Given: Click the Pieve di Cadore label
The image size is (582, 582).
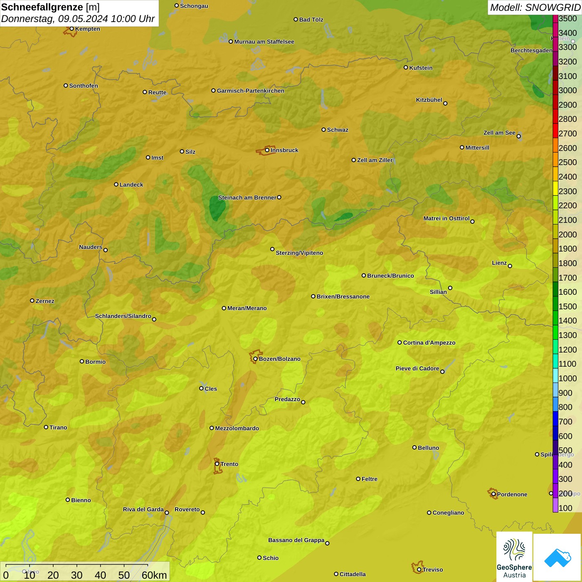Looking at the screenshot, I should click(x=417, y=368).
